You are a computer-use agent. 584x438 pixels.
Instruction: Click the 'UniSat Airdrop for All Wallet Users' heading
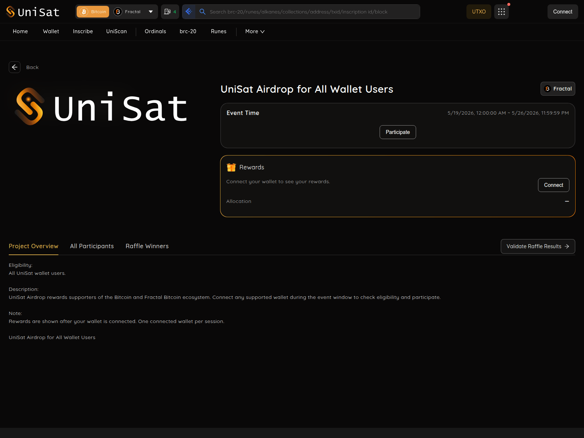tap(307, 89)
